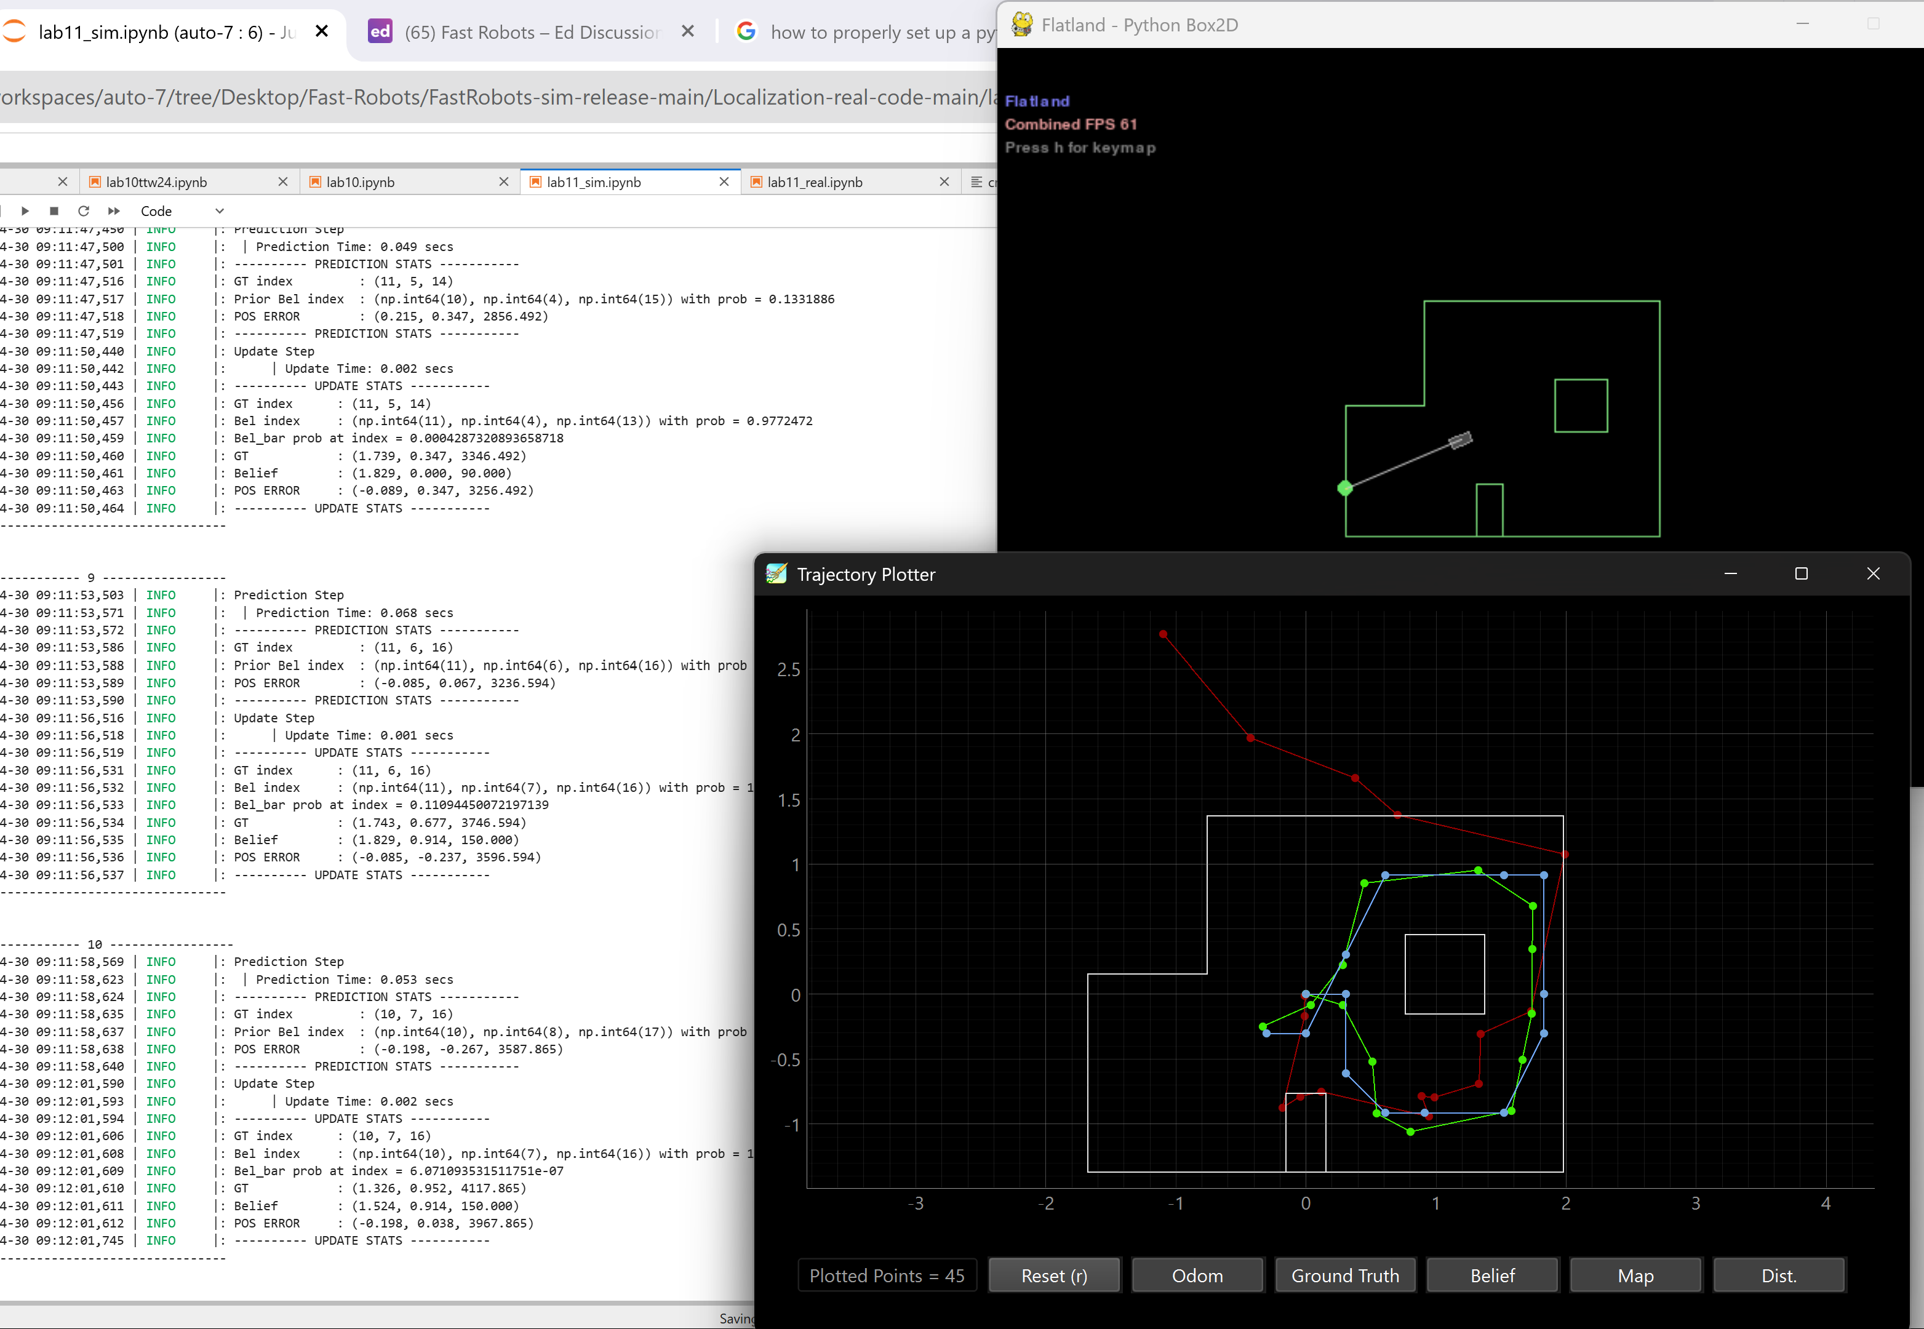This screenshot has width=1924, height=1329.
Task: Close the lab11_real.ipynb tab
Action: [x=944, y=182]
